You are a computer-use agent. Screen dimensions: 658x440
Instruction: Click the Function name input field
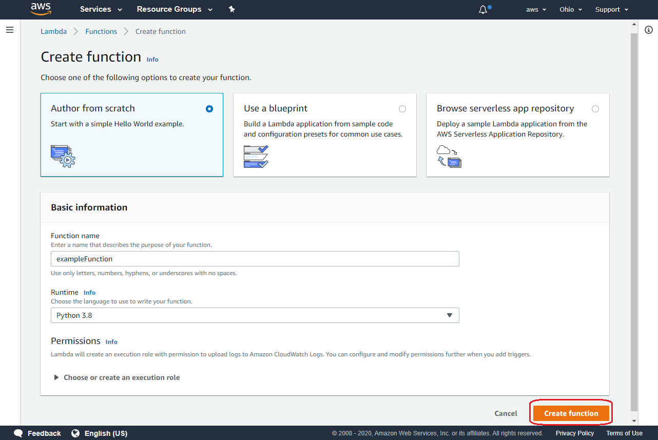click(255, 259)
